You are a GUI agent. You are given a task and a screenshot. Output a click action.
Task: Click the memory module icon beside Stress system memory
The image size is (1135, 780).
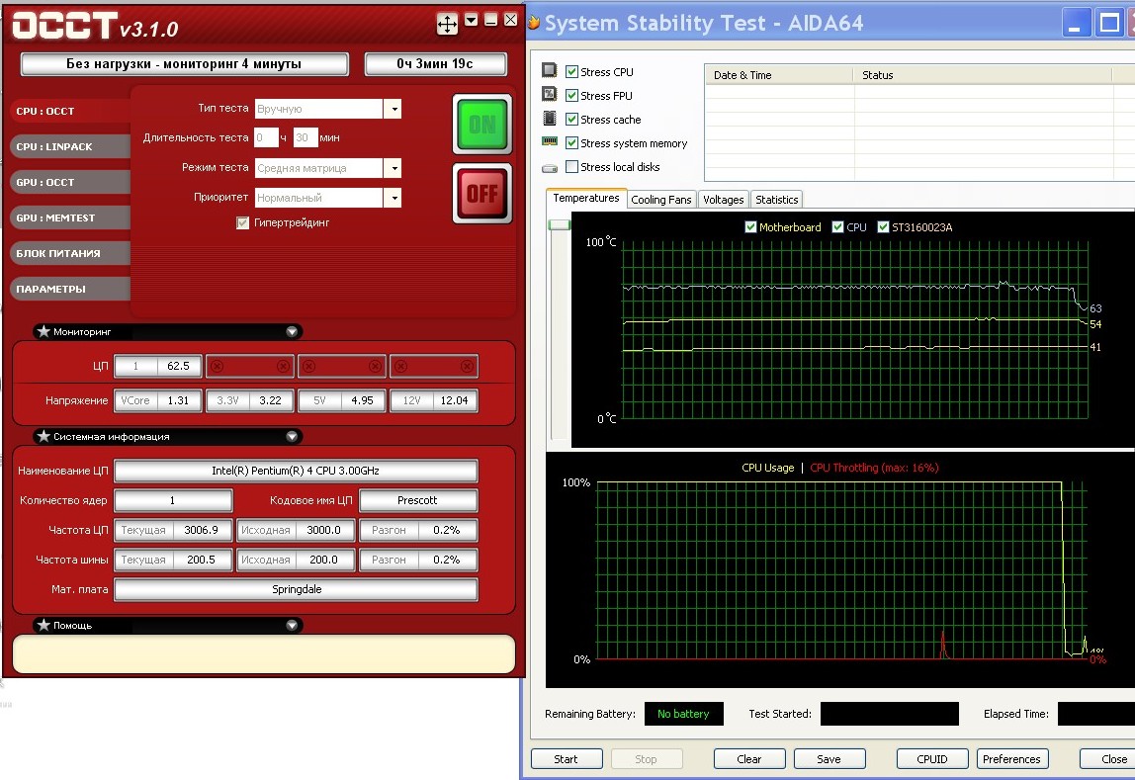coord(550,141)
